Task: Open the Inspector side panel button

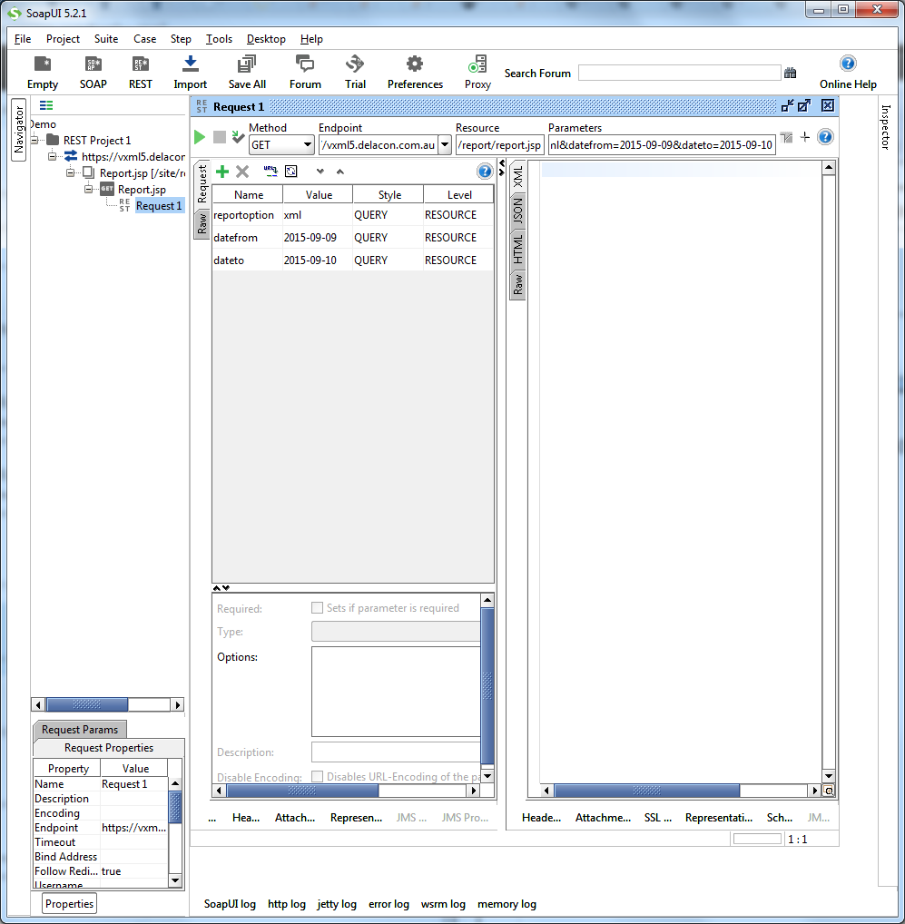Action: [x=886, y=127]
